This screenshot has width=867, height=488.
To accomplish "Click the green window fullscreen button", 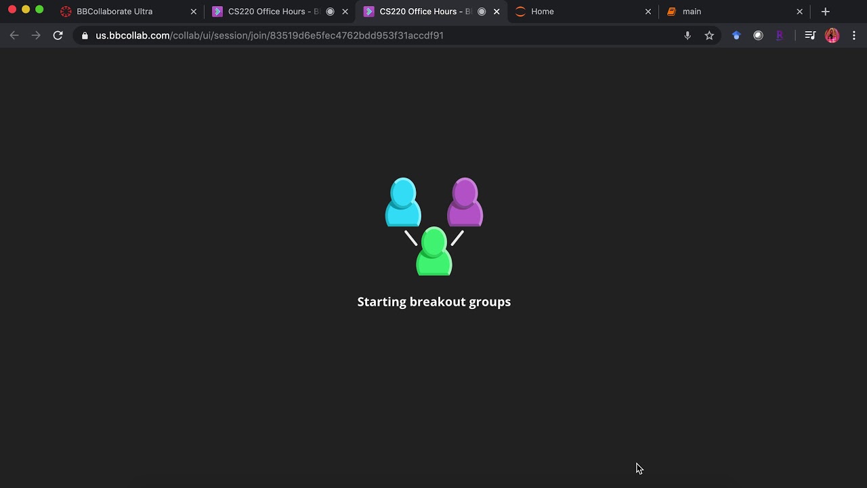I will click(x=39, y=9).
